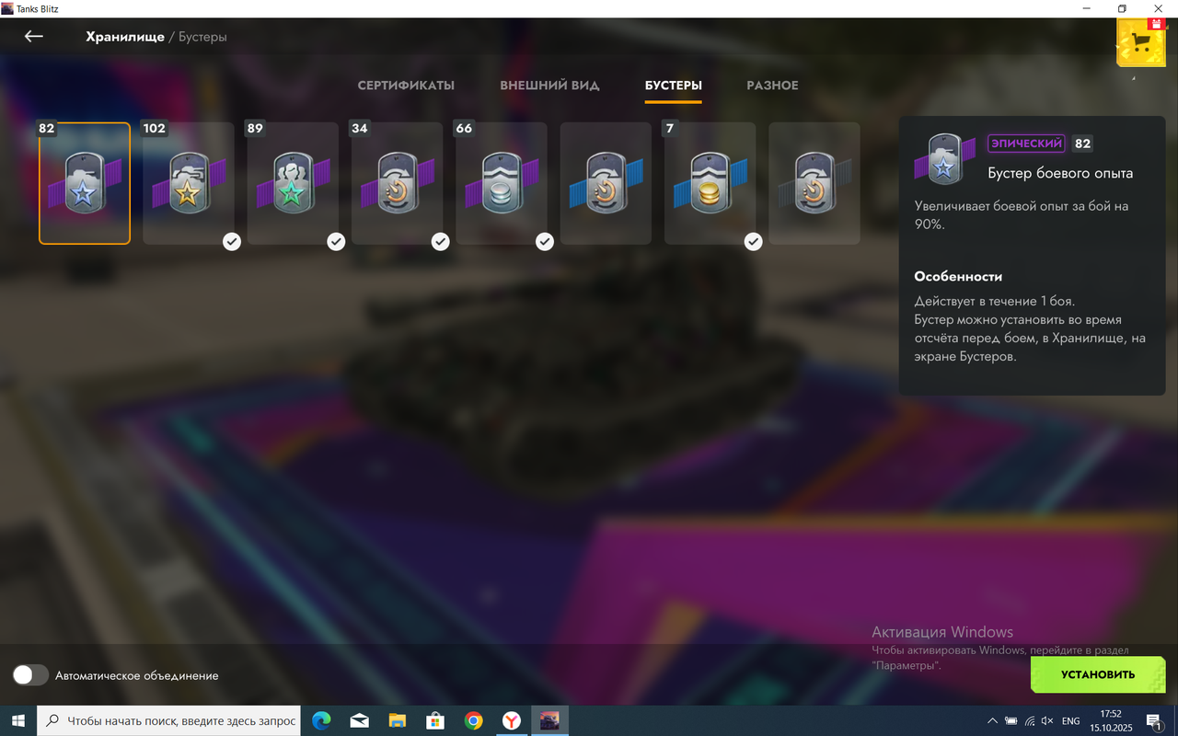Image resolution: width=1178 pixels, height=736 pixels.
Task: Switch to the РАЗНОЕ tab
Action: pos(772,86)
